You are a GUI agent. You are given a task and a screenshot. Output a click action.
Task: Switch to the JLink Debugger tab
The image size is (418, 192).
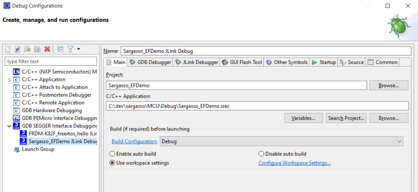click(196, 62)
